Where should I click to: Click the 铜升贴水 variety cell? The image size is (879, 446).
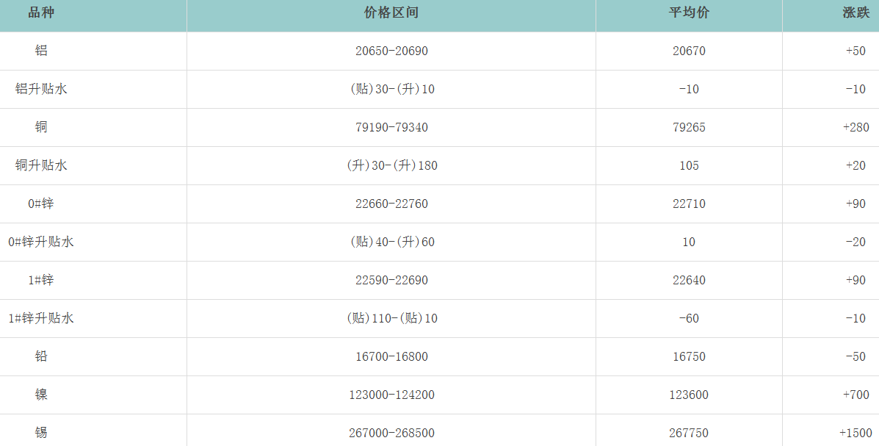41,166
